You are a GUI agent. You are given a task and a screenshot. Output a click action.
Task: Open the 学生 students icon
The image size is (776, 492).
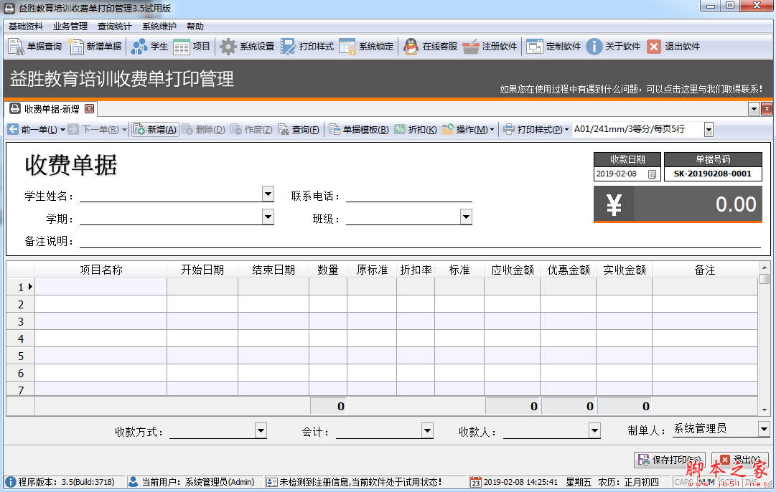[x=139, y=47]
